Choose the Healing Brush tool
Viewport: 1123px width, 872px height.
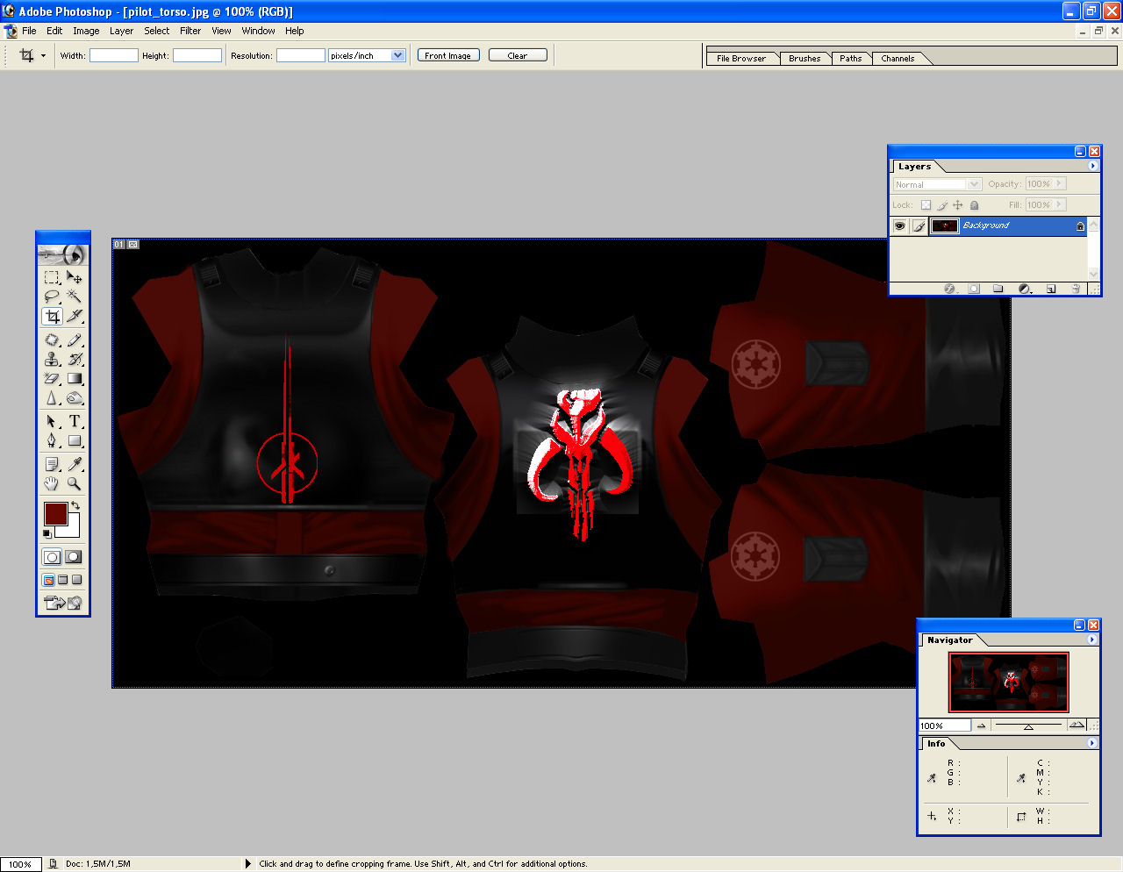pos(52,340)
